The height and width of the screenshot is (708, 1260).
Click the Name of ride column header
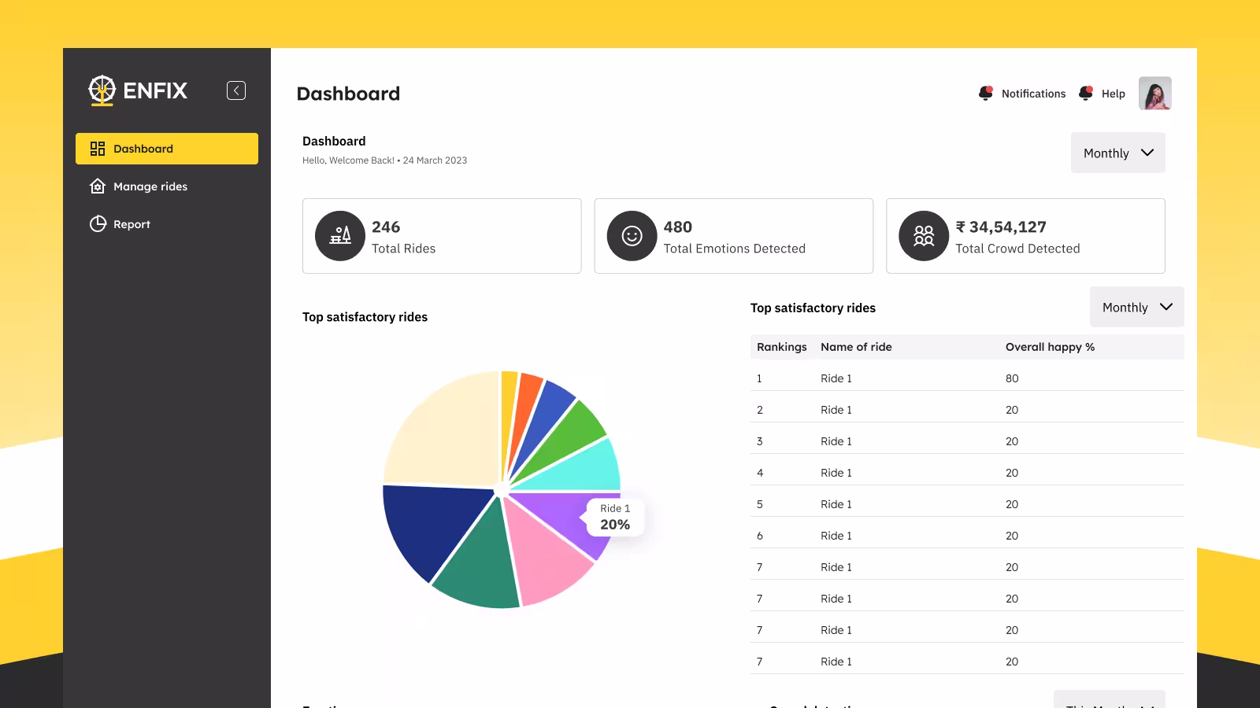pyautogui.click(x=856, y=347)
